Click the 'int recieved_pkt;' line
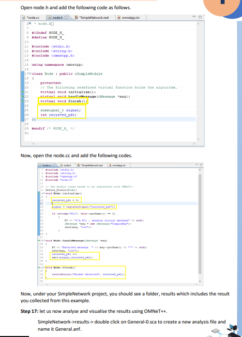 (58, 115)
